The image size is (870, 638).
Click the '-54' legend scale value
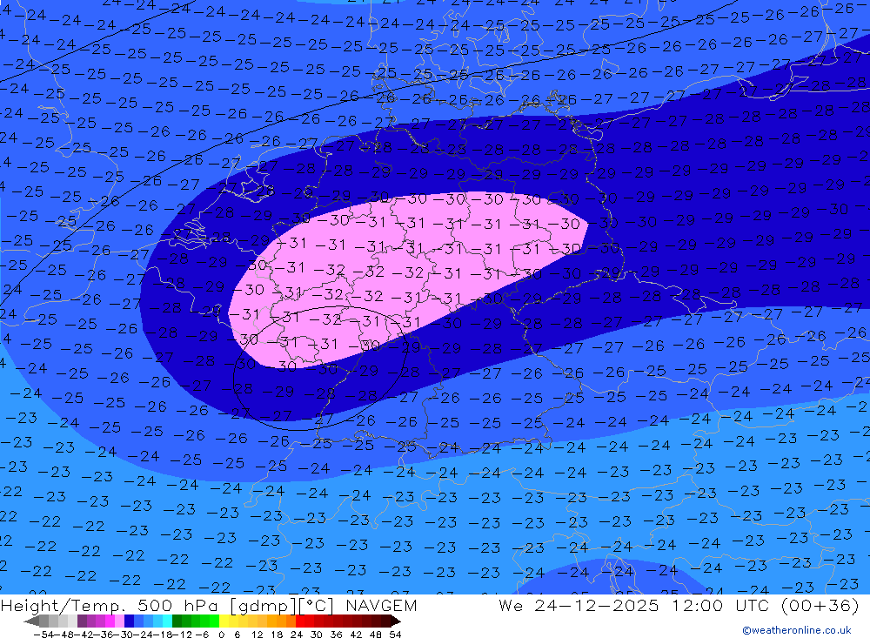pos(42,635)
